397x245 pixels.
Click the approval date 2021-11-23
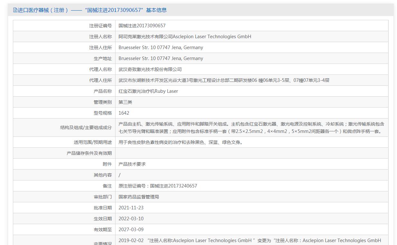(131, 208)
